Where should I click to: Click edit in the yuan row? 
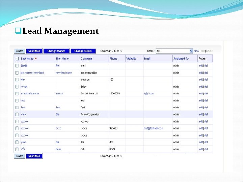[x=201, y=142]
